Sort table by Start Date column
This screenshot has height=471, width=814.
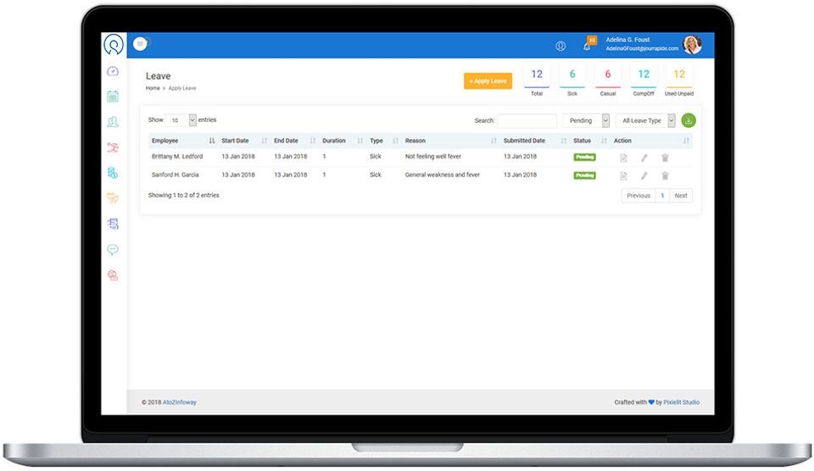[x=244, y=141]
